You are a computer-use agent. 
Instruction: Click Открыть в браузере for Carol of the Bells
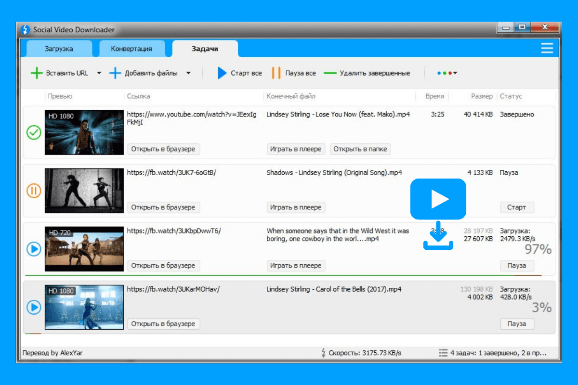163,324
